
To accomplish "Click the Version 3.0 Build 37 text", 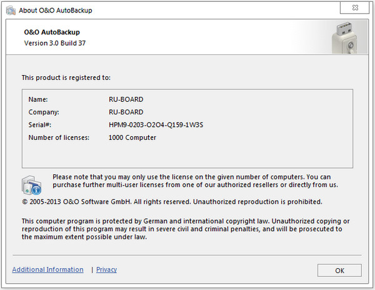I will 56,44.
